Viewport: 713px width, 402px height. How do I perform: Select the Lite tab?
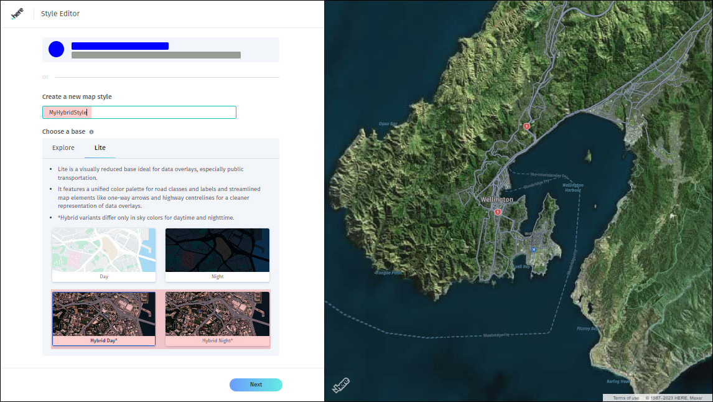click(100, 148)
